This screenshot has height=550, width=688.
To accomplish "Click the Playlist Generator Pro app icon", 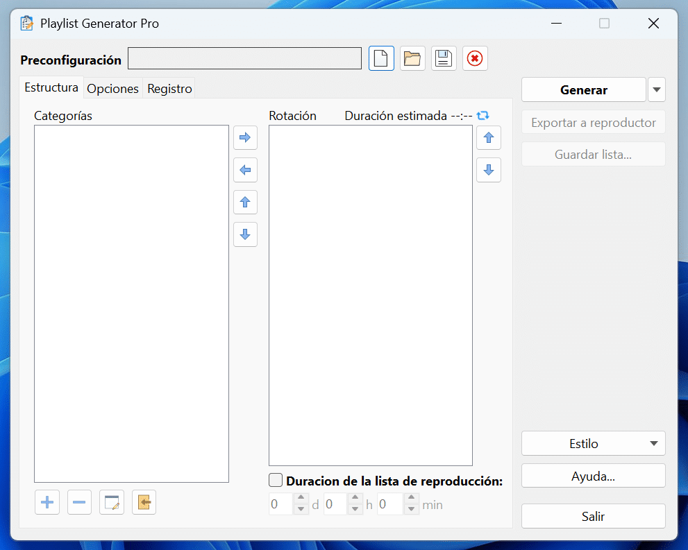I will coord(27,23).
